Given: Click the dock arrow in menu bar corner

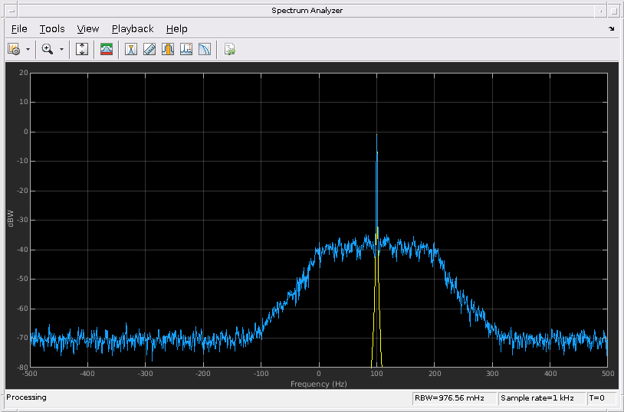Looking at the screenshot, I should click(x=611, y=29).
